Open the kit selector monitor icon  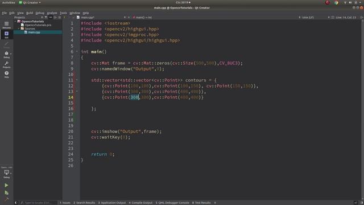pyautogui.click(x=6, y=173)
